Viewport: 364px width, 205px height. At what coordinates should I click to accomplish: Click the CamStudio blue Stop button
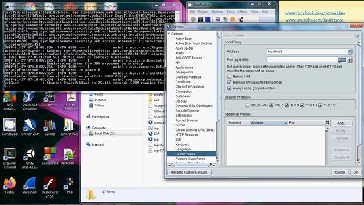tap(208, 19)
